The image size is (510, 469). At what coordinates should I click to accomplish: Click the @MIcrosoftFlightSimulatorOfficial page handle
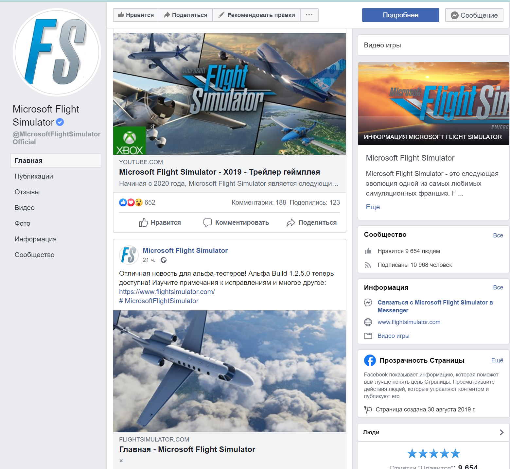[57, 138]
